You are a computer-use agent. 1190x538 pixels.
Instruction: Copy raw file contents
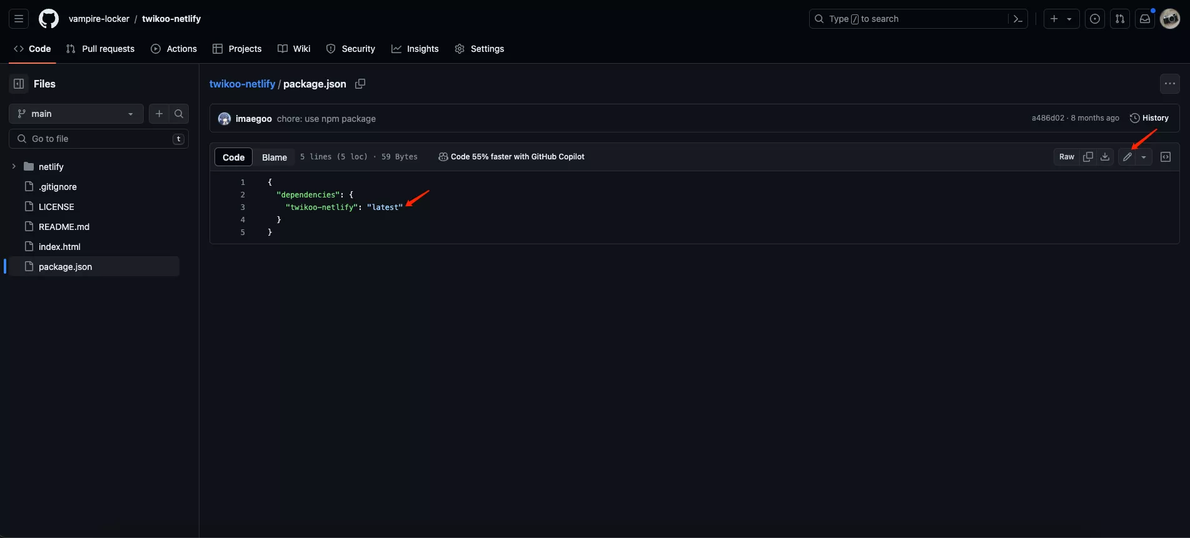click(1088, 157)
